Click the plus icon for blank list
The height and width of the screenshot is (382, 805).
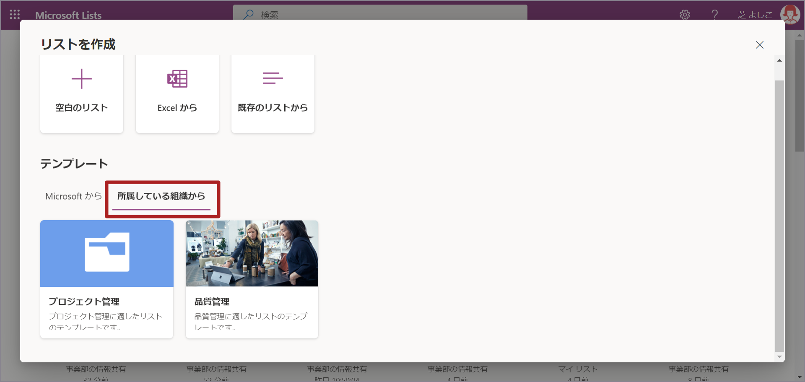click(82, 79)
